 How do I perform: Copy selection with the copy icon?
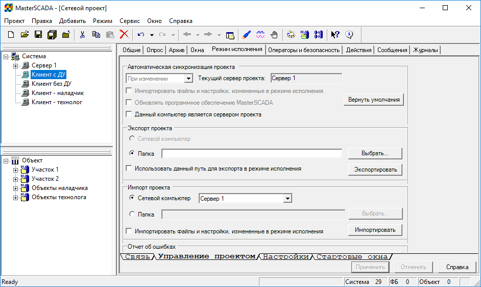(x=96, y=34)
